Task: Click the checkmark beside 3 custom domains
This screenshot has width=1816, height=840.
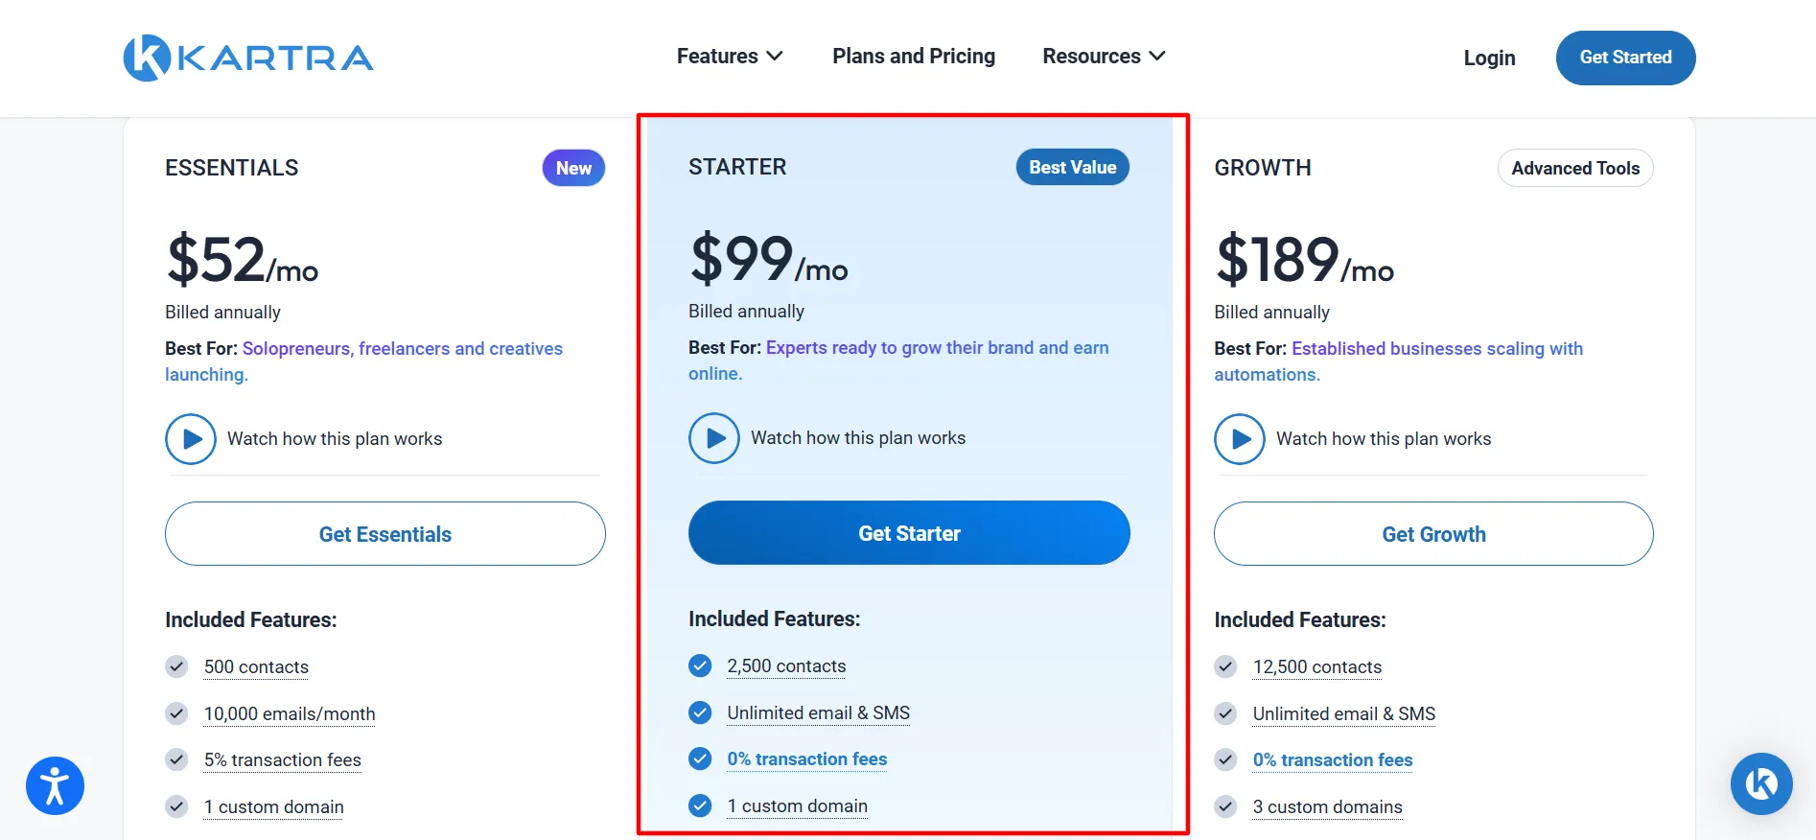Action: click(1225, 806)
